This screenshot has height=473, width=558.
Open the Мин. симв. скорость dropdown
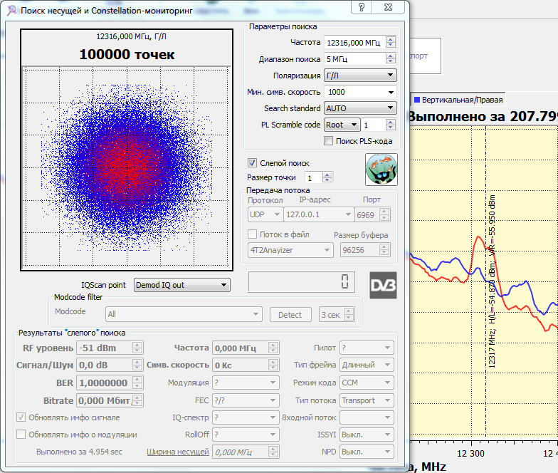pyautogui.click(x=391, y=93)
